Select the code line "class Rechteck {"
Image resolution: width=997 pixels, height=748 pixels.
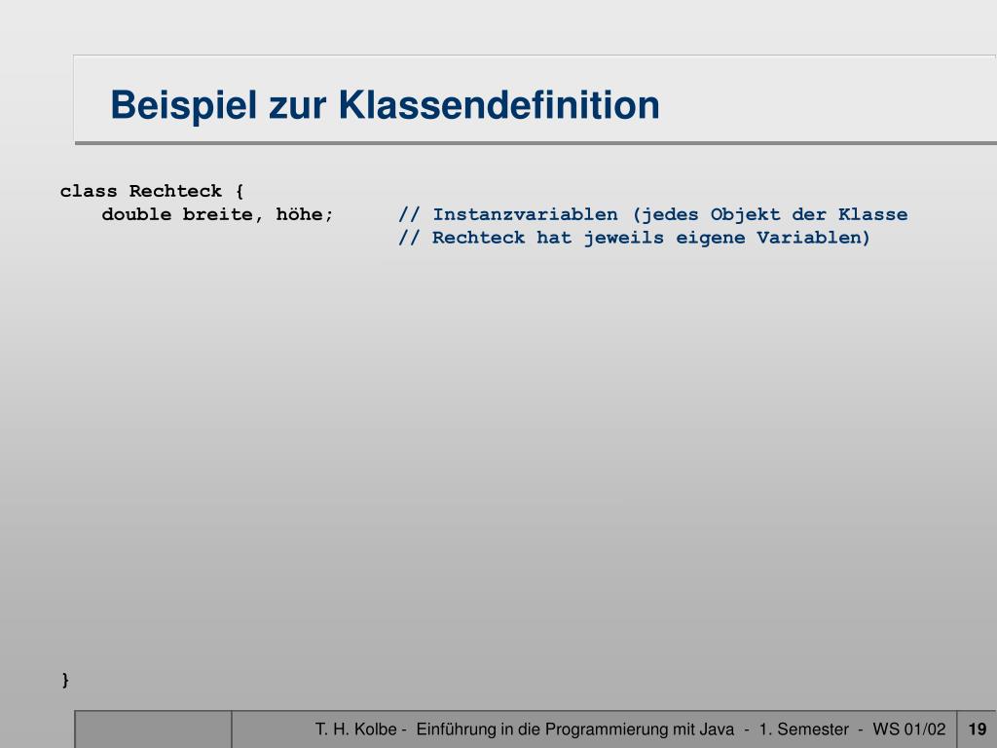tap(152, 191)
